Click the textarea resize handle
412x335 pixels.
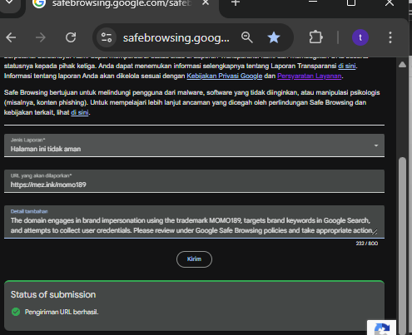tap(375, 232)
